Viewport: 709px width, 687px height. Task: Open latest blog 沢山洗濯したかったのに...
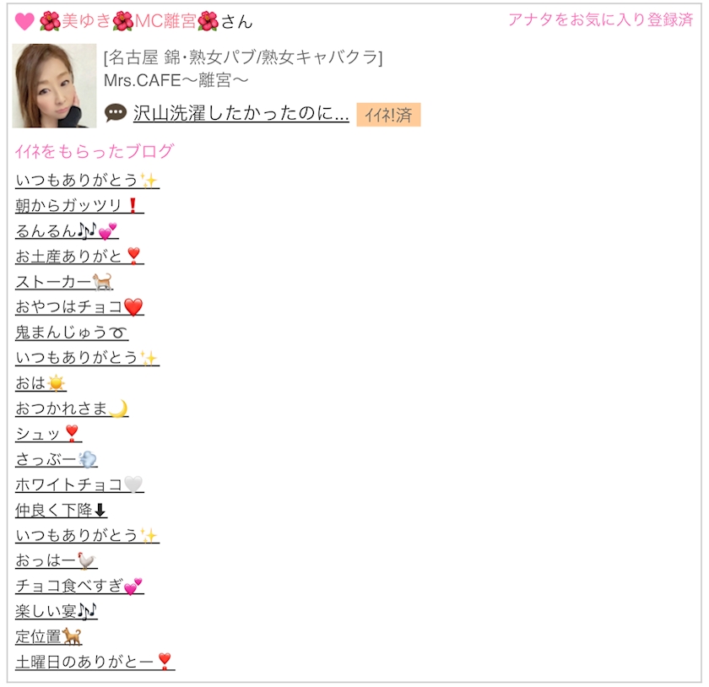pos(241,114)
